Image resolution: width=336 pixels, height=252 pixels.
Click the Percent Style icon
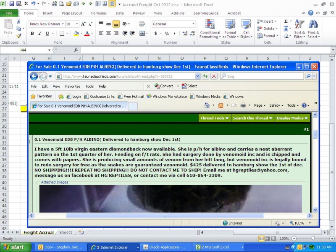click(167, 34)
